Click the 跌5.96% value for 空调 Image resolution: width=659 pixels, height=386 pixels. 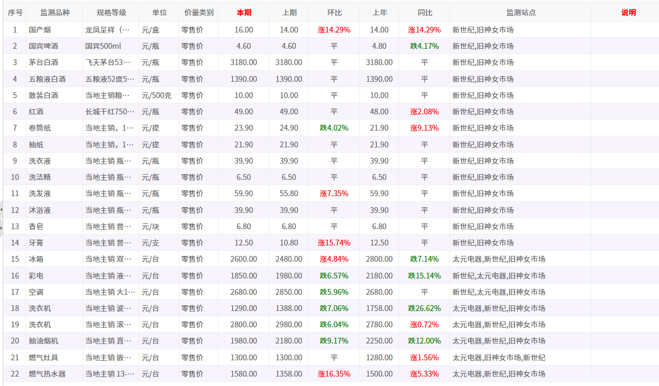point(334,292)
